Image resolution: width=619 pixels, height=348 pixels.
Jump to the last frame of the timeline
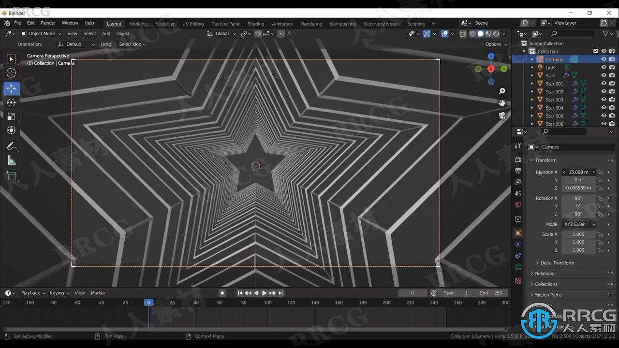tap(280, 293)
